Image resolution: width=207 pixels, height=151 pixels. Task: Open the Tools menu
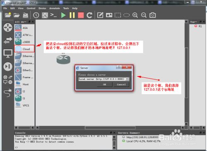pyautogui.click(x=66, y=8)
